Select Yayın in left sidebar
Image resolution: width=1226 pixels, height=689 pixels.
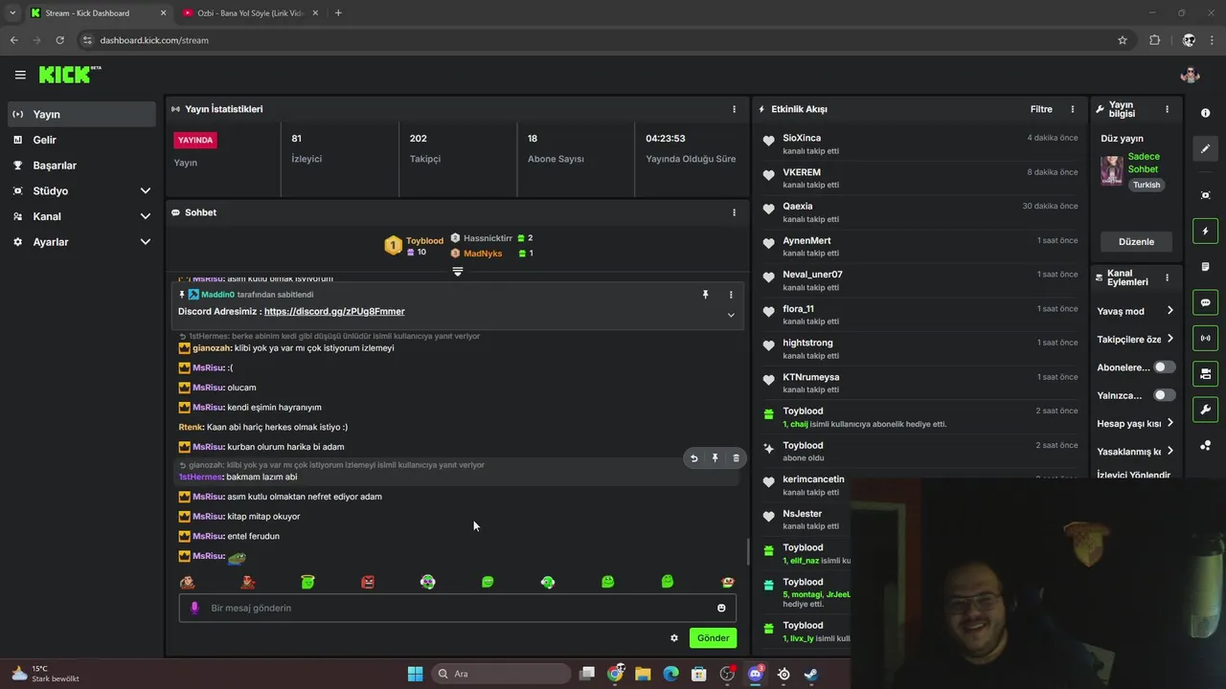pos(82,114)
